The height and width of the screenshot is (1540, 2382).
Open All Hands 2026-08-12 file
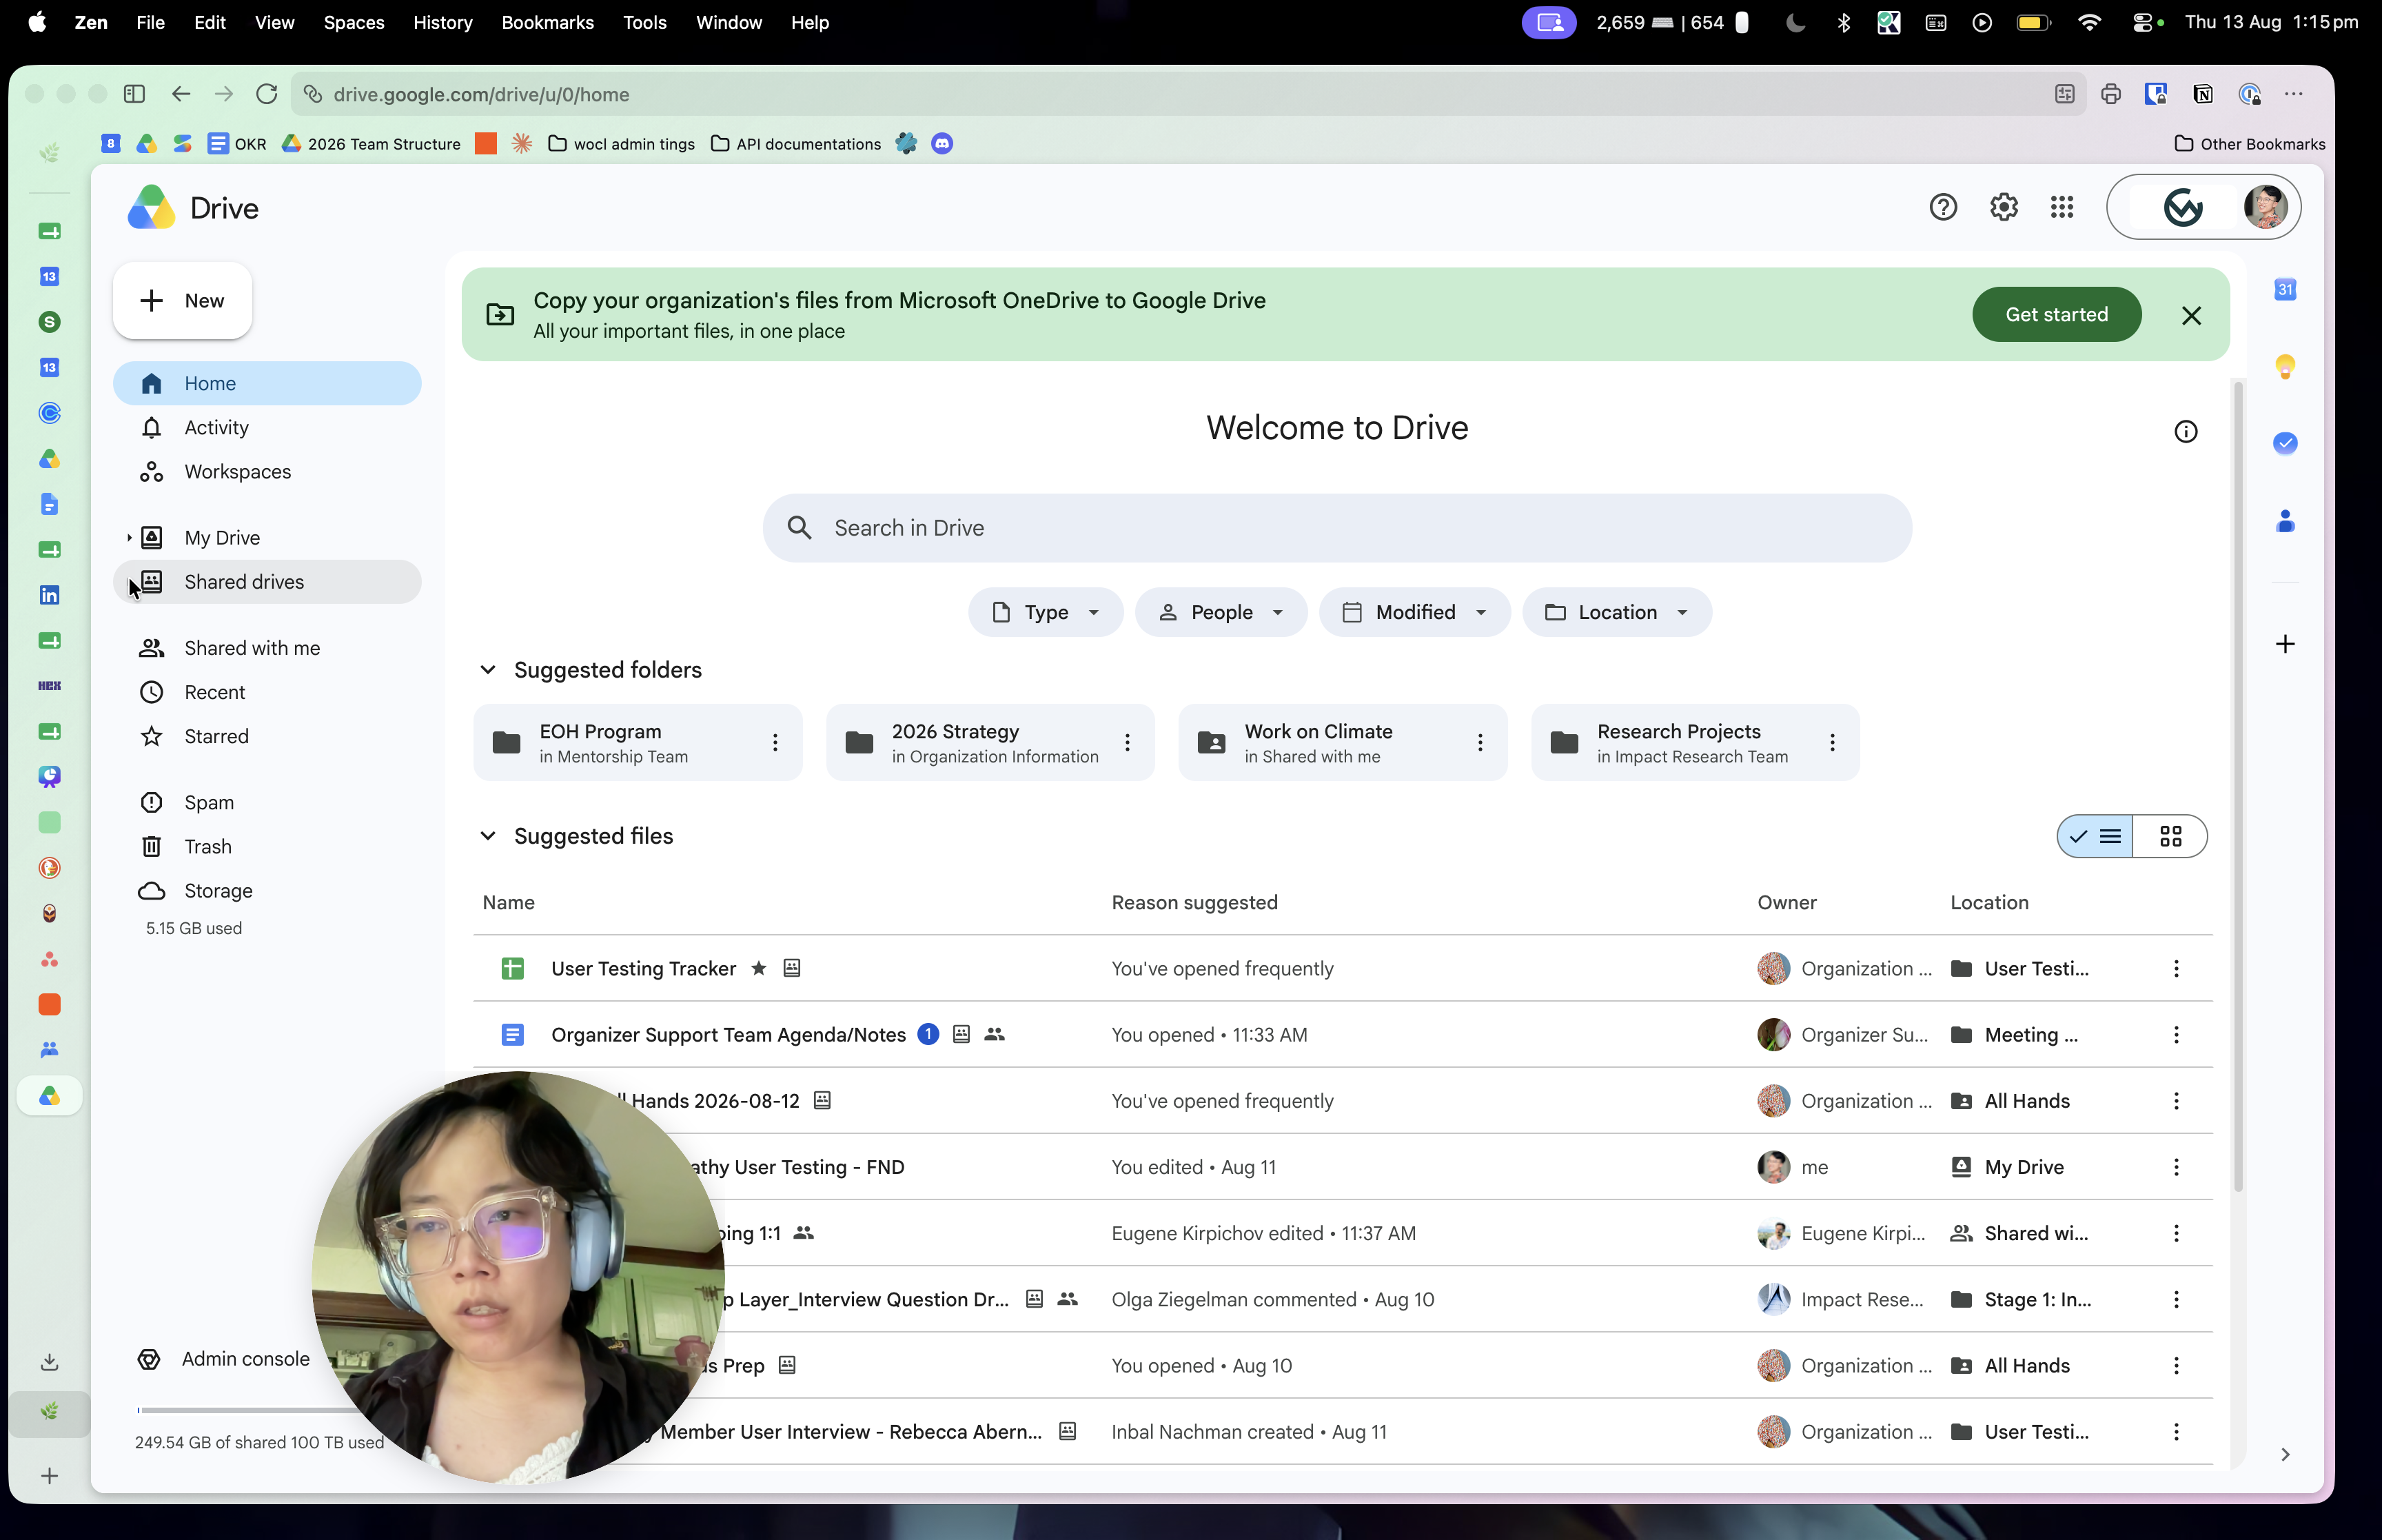715,1101
